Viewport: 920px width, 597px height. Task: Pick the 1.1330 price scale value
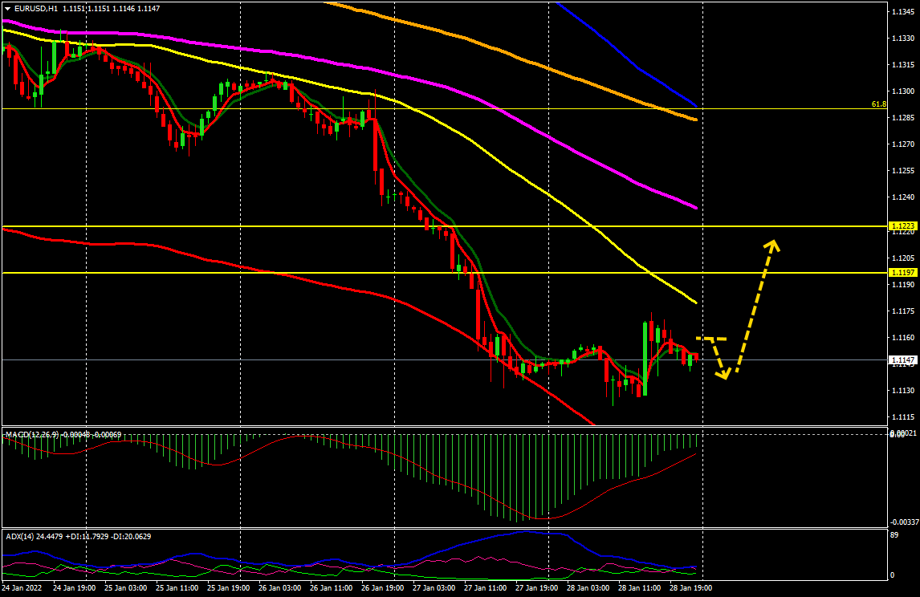[x=903, y=39]
